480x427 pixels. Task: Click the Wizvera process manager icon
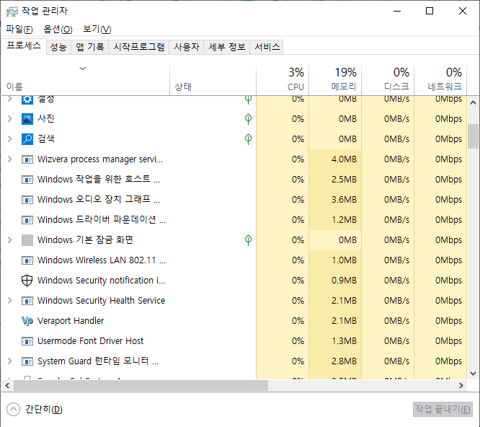tap(27, 159)
